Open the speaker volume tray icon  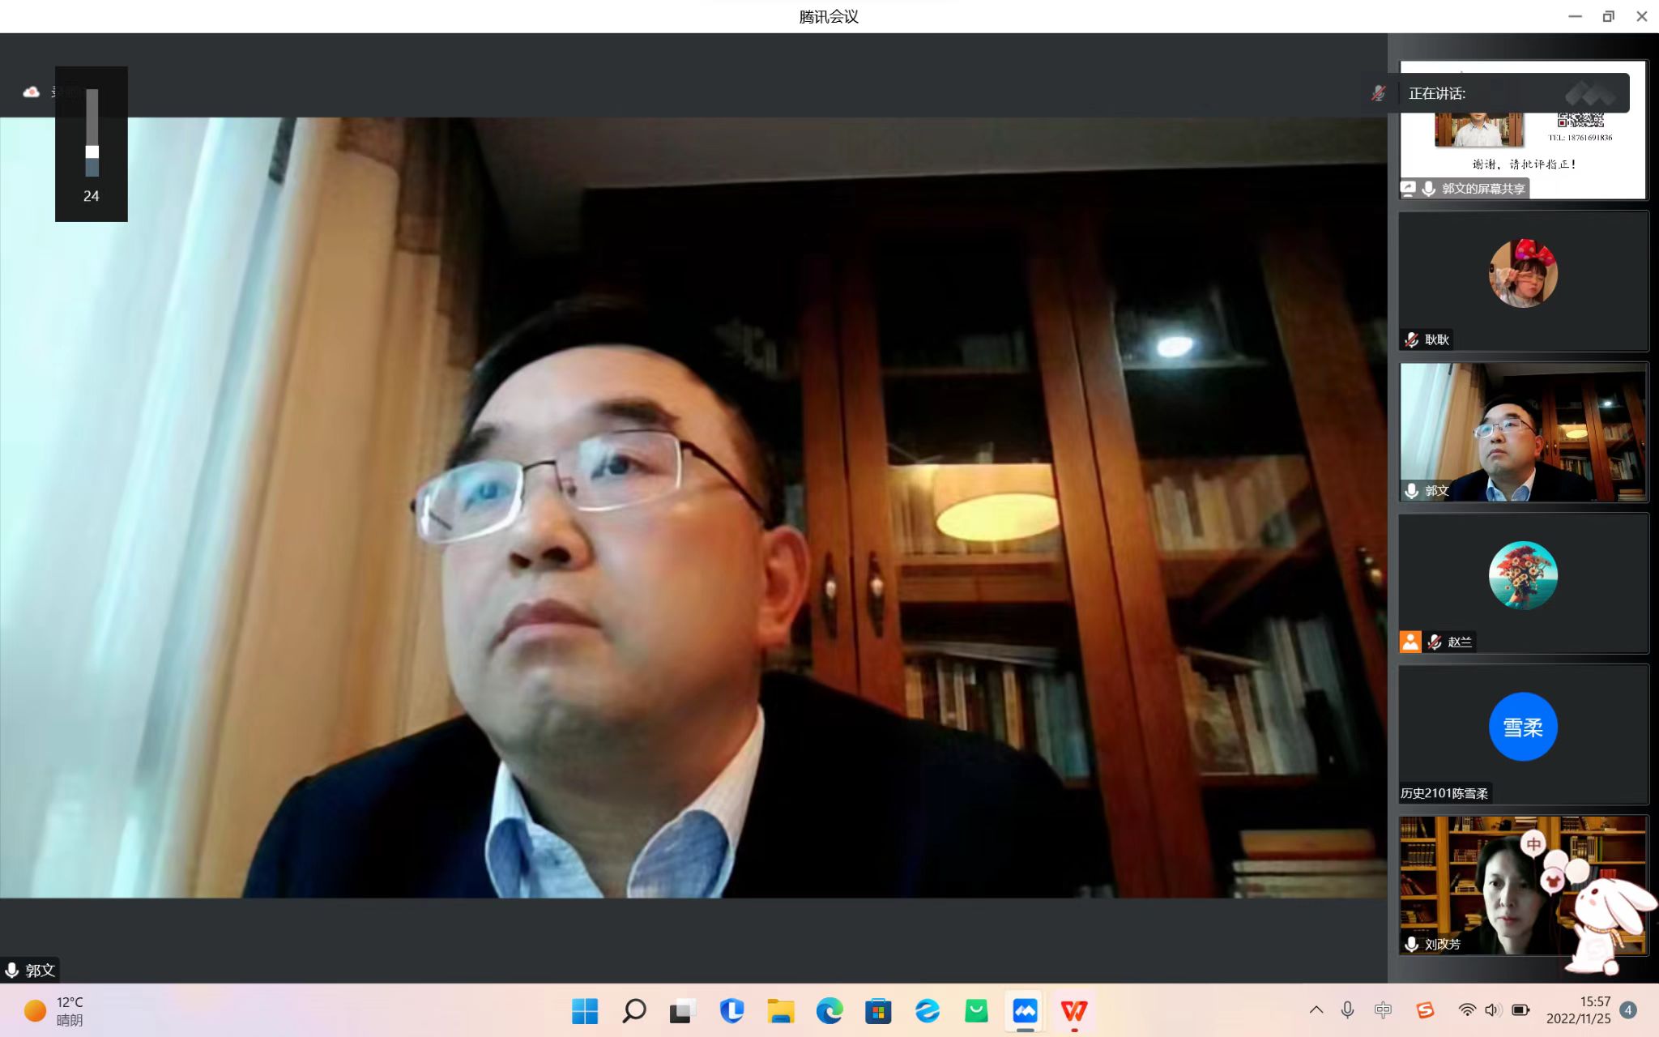point(1493,1009)
